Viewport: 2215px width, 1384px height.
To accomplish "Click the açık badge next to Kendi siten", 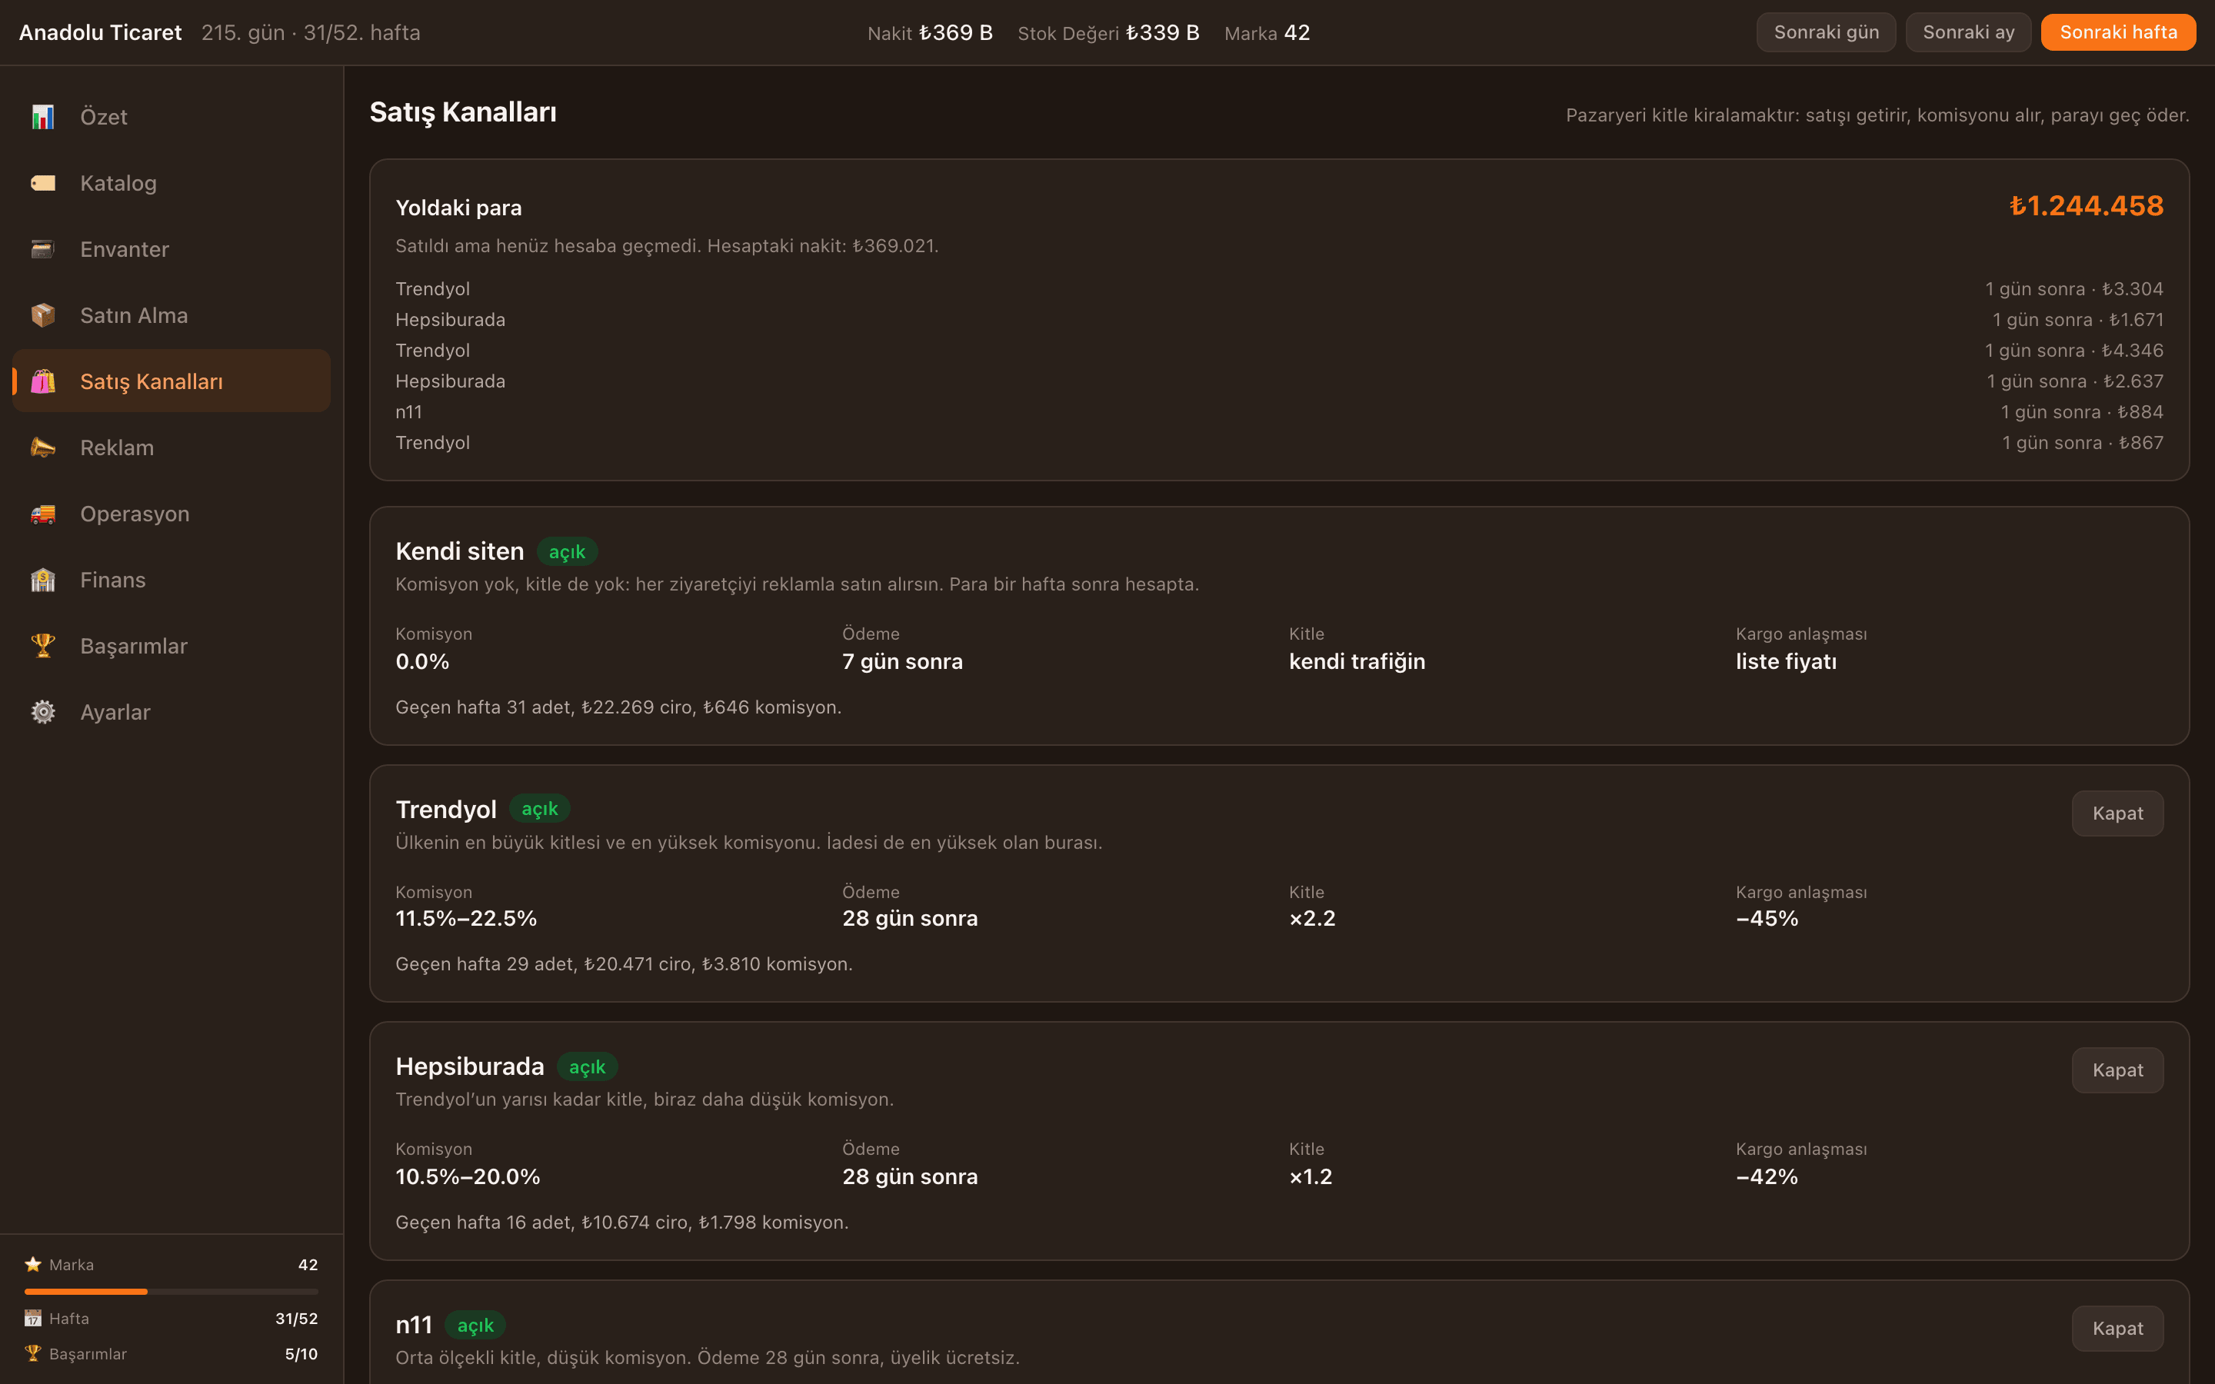I will [x=567, y=552].
